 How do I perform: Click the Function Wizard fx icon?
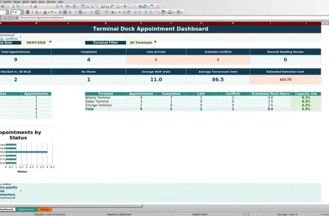pyautogui.click(x=6, y=18)
